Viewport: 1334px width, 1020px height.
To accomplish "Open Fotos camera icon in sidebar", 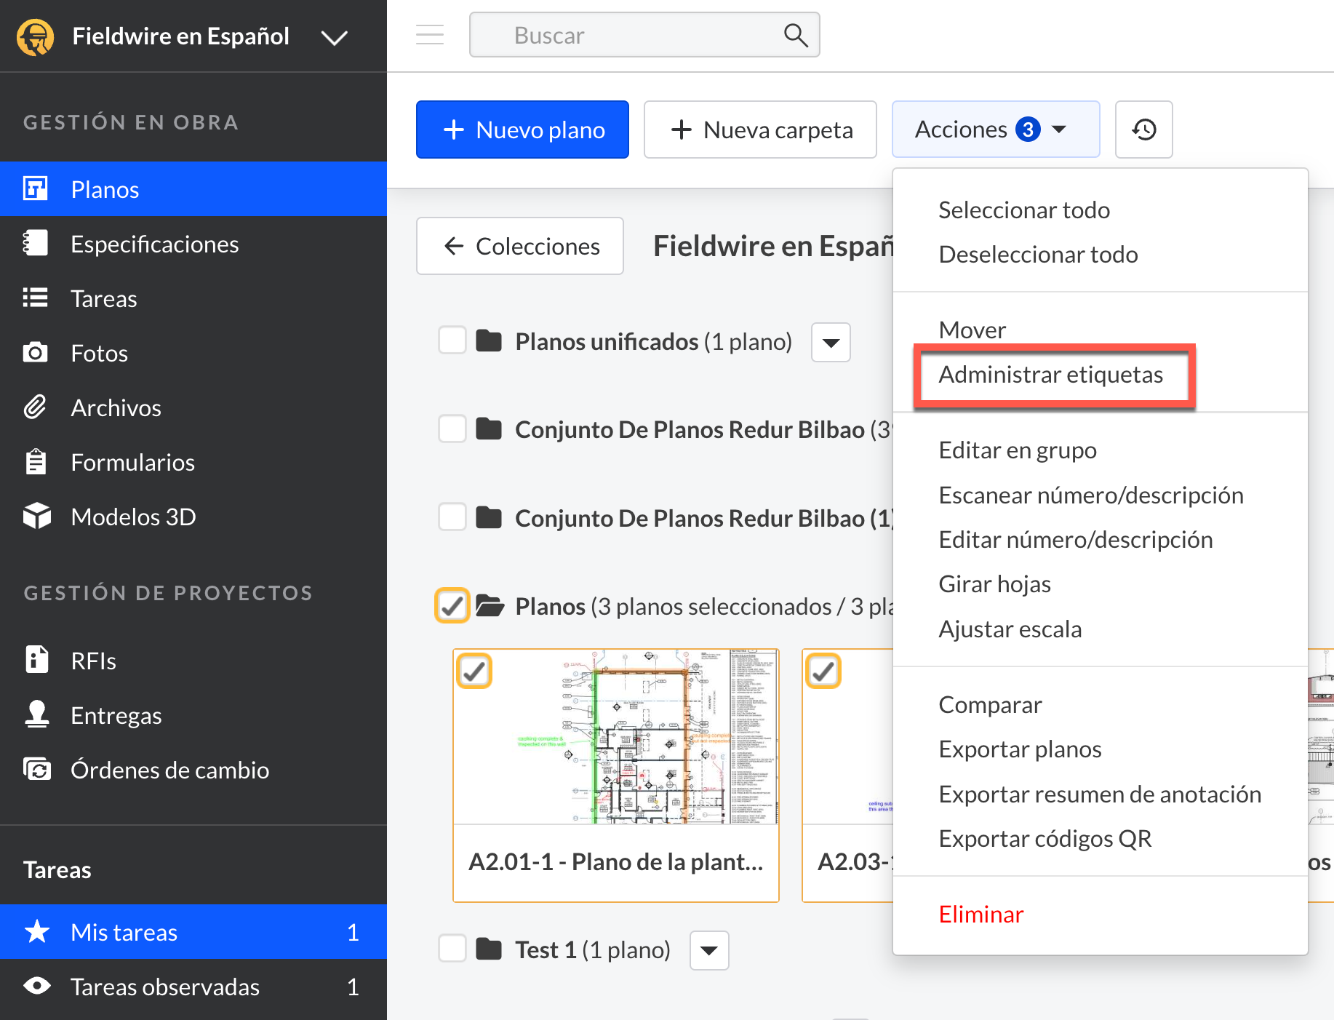I will coord(36,353).
